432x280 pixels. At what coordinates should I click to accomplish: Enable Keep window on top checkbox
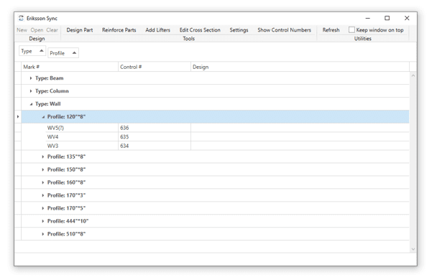(351, 29)
